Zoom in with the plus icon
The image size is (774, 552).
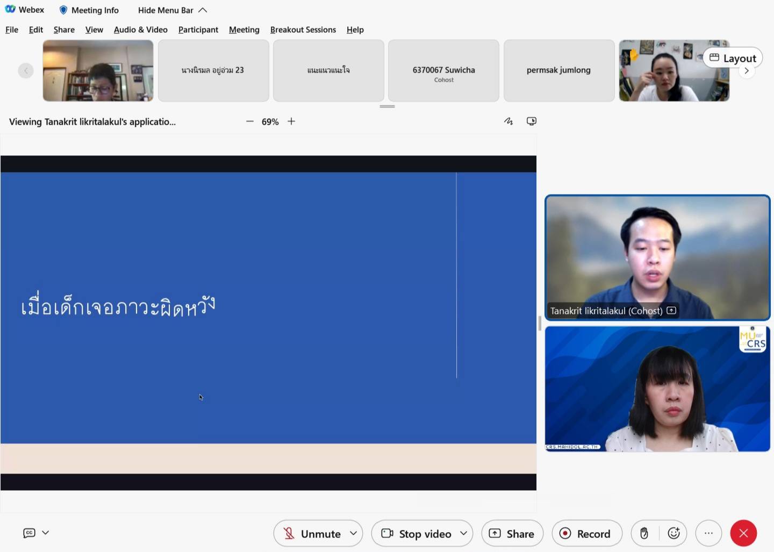(x=291, y=121)
